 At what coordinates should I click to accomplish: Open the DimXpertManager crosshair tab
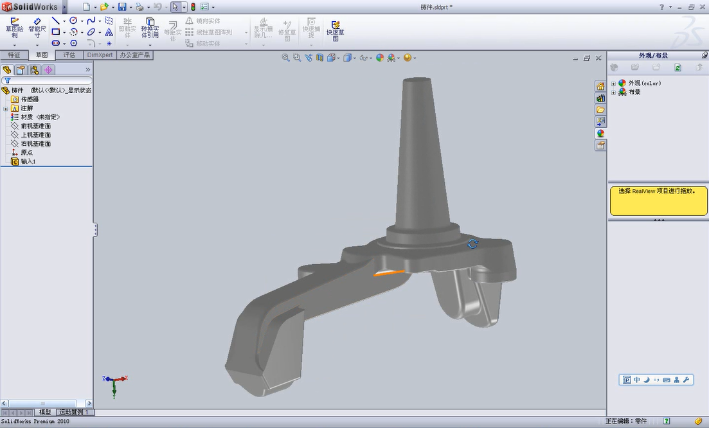pos(48,70)
